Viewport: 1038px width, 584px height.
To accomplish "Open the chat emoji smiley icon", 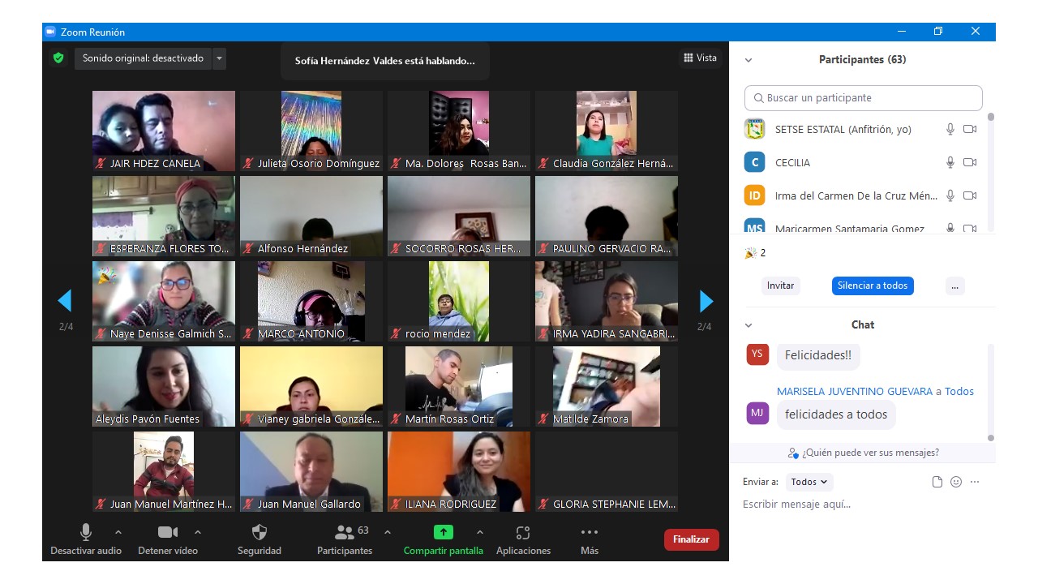I will click(956, 482).
